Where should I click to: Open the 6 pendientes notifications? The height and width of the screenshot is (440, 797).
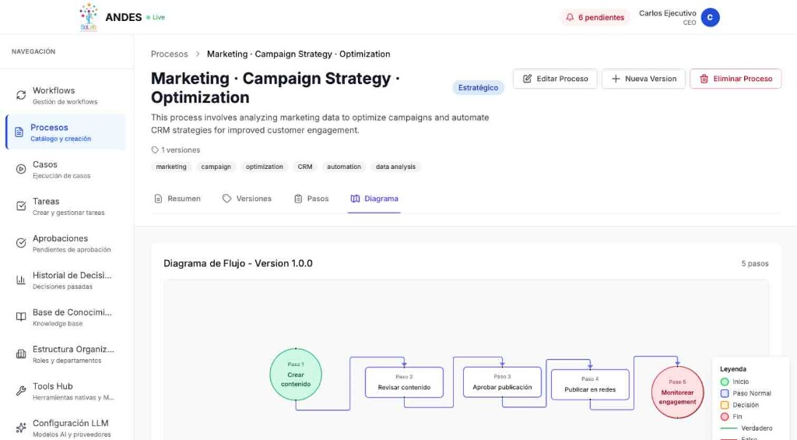click(595, 17)
